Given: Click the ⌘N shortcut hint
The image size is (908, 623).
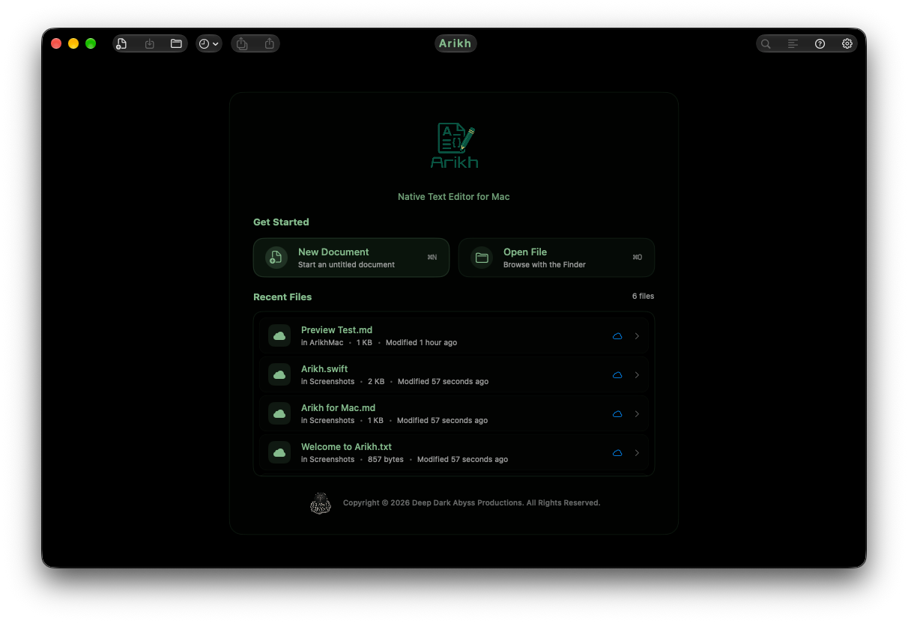Looking at the screenshot, I should click(x=432, y=257).
